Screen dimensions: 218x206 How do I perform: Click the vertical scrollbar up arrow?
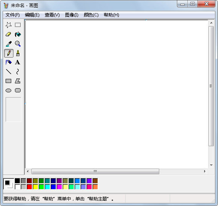211,23
